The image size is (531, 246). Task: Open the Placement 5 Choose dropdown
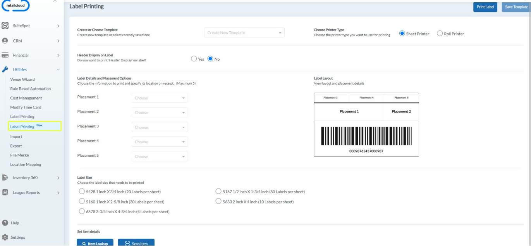pyautogui.click(x=160, y=157)
